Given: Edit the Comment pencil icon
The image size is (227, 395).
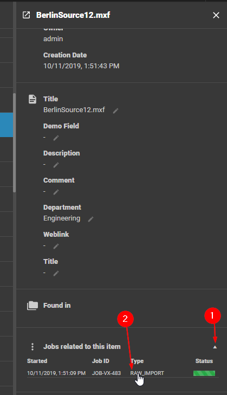Looking at the screenshot, I should click(x=56, y=192).
